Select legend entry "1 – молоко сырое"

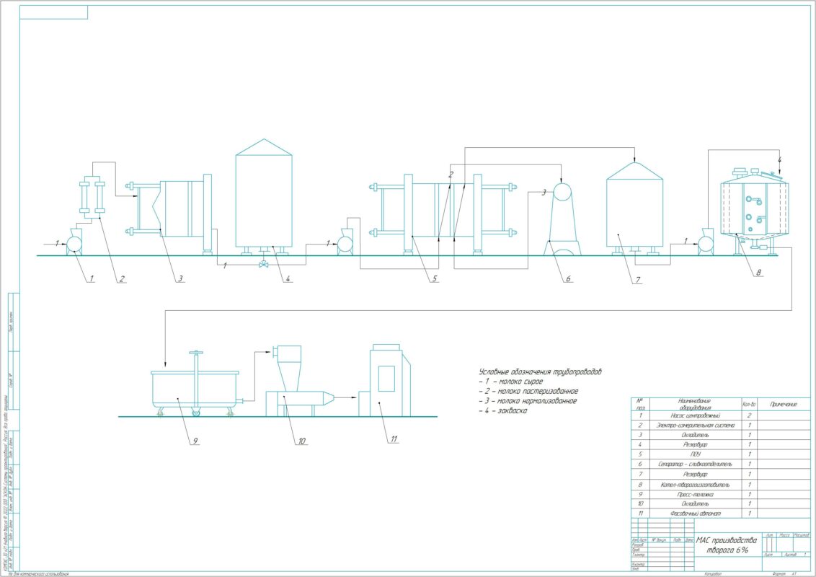click(511, 382)
